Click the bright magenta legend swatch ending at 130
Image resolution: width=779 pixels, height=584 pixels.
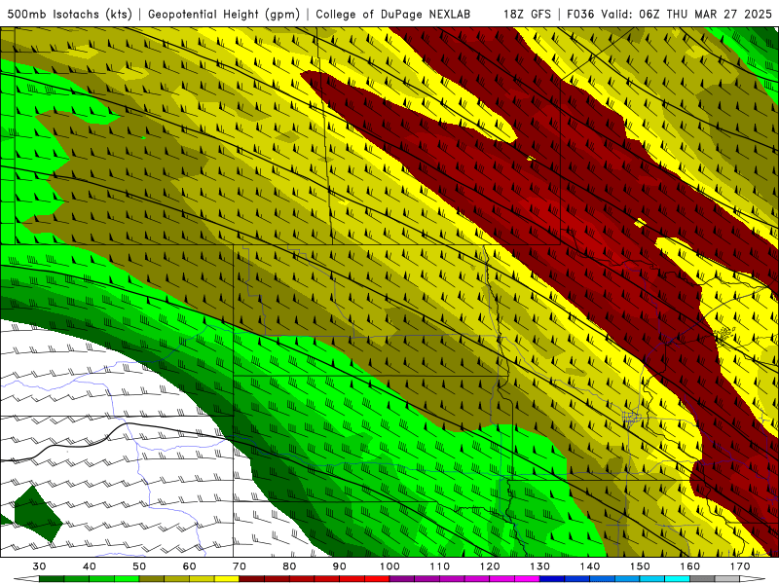[527, 579]
